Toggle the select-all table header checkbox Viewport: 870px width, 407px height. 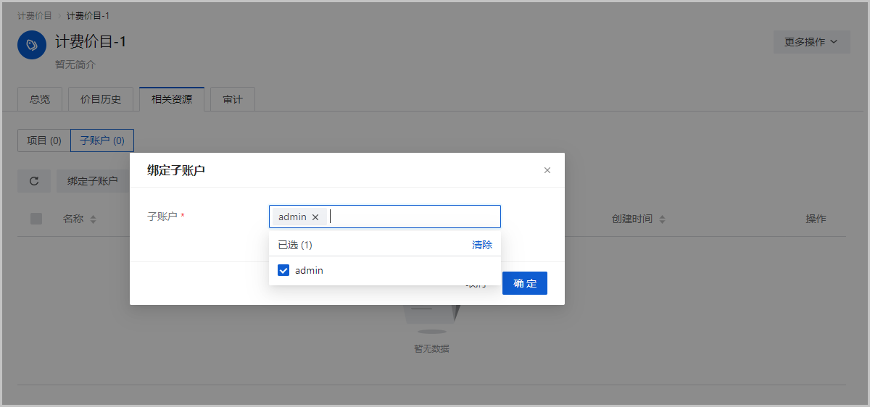36,219
